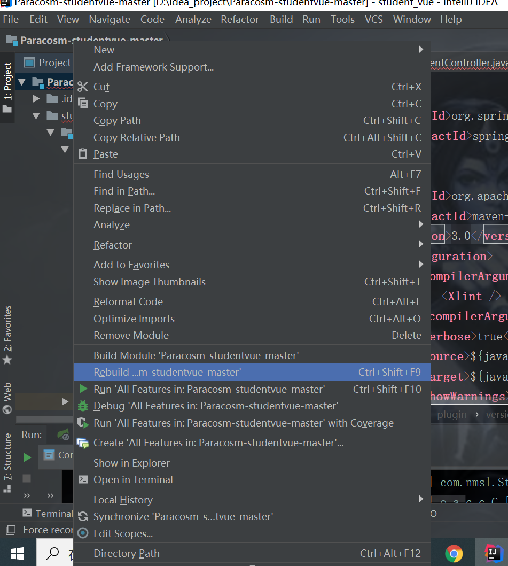Choose Reformat Code
The image size is (508, 566).
[252, 301]
